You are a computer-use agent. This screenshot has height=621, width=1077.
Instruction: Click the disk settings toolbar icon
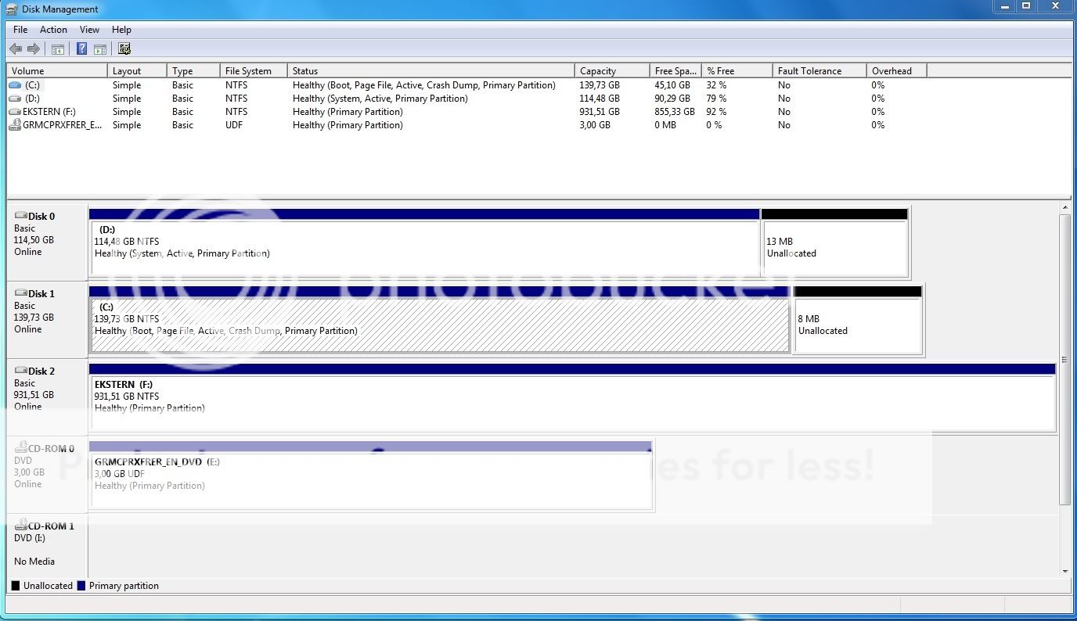(x=124, y=49)
